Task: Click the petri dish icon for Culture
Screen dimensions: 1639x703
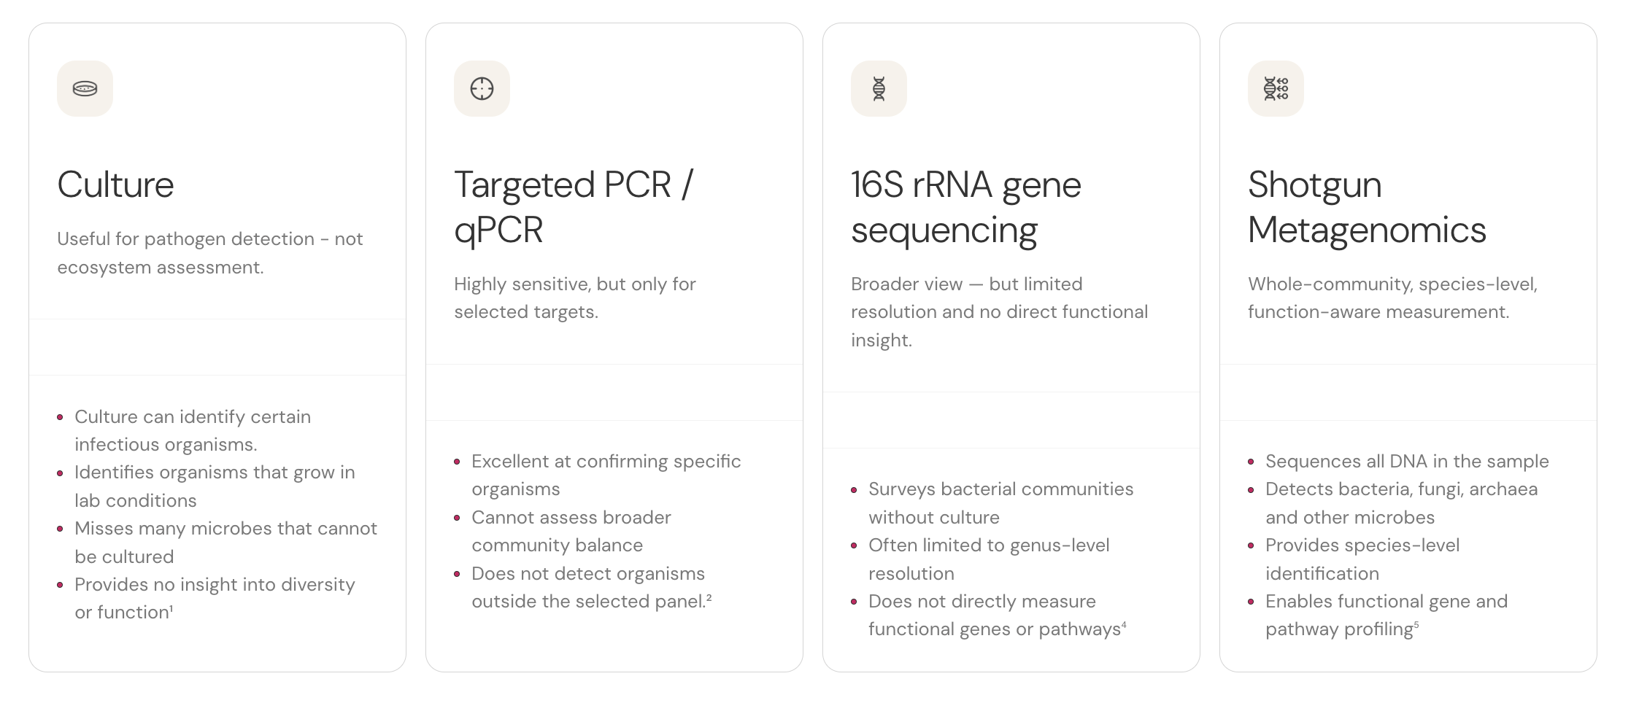Action: [85, 89]
